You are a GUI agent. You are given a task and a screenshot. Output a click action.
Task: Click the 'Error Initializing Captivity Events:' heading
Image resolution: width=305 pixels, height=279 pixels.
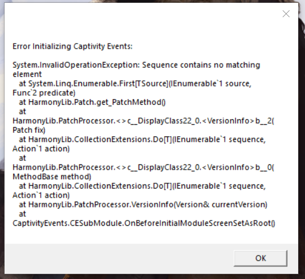coord(72,46)
